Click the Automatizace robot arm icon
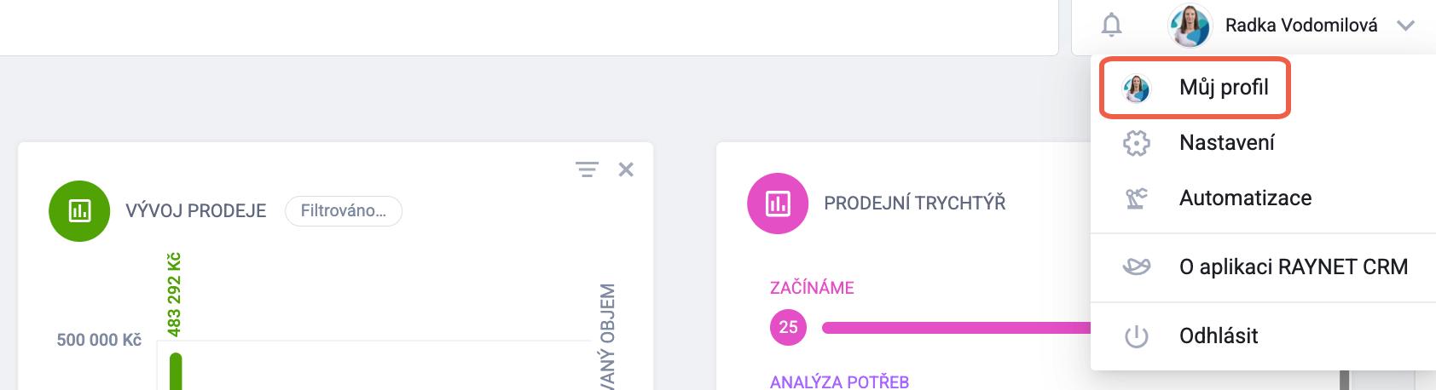1436x390 pixels. coord(1136,198)
